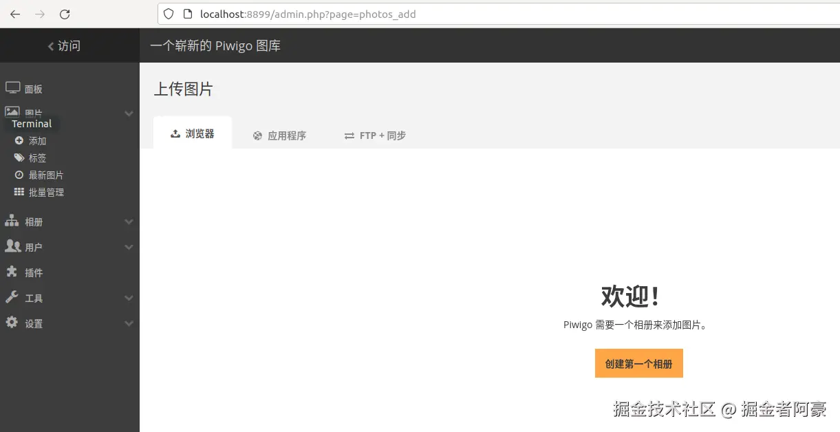Image resolution: width=840 pixels, height=432 pixels.
Task: Click the clock icon beside 最新图片
Action: coord(19,175)
